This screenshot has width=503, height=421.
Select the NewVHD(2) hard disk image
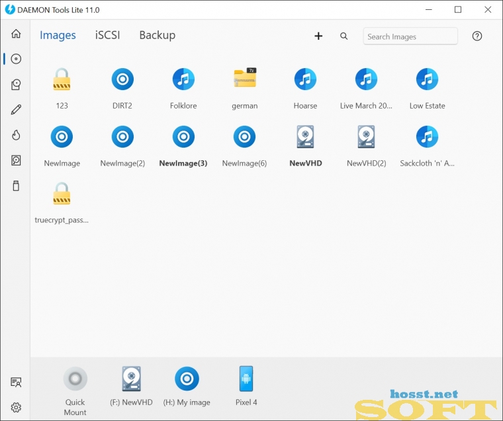(367, 137)
